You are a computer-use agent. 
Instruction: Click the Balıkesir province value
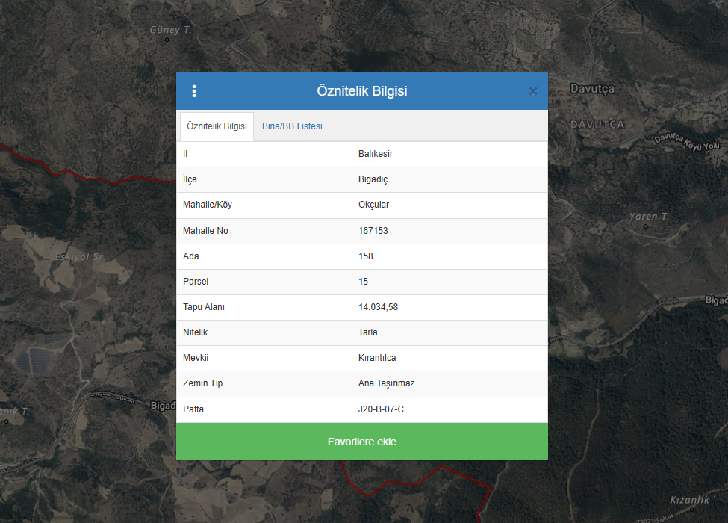pos(376,154)
